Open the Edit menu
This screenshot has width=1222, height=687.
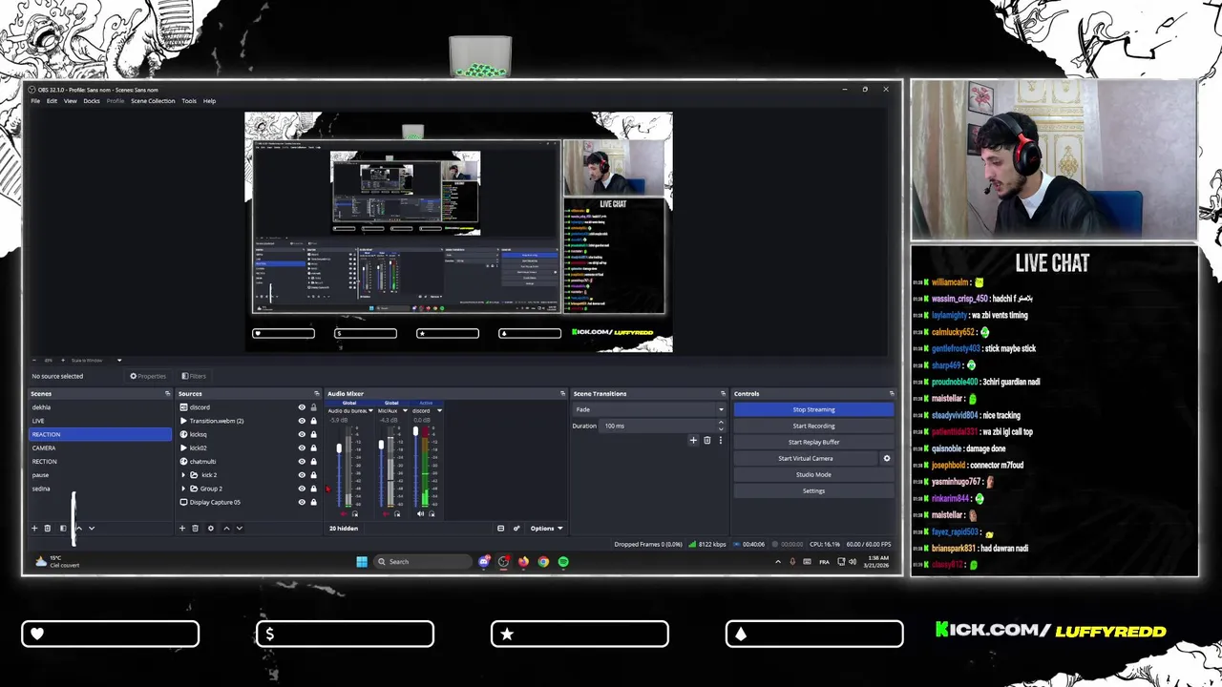[x=52, y=100]
